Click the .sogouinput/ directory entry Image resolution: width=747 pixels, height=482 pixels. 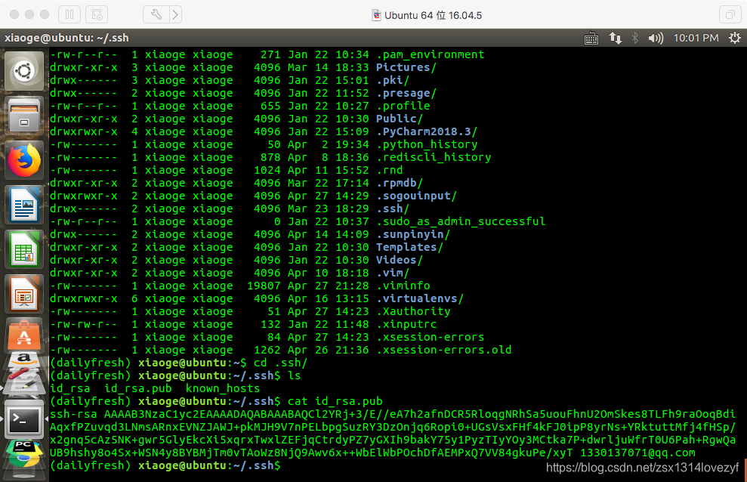point(416,196)
